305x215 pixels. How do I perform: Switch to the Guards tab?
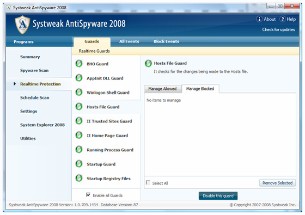click(x=92, y=41)
